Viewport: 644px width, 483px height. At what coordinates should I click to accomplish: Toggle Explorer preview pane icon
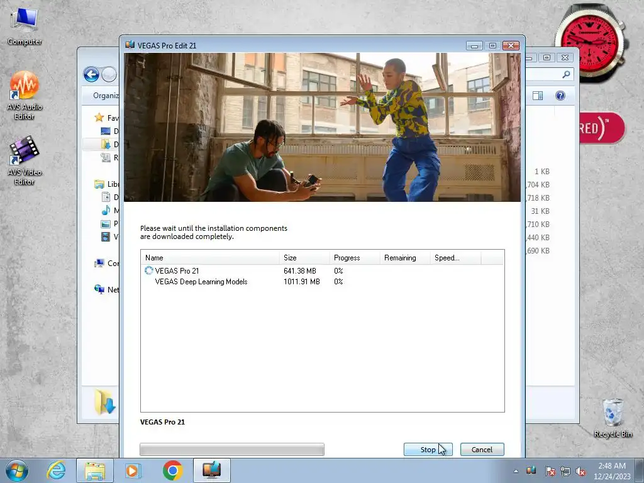coord(538,96)
